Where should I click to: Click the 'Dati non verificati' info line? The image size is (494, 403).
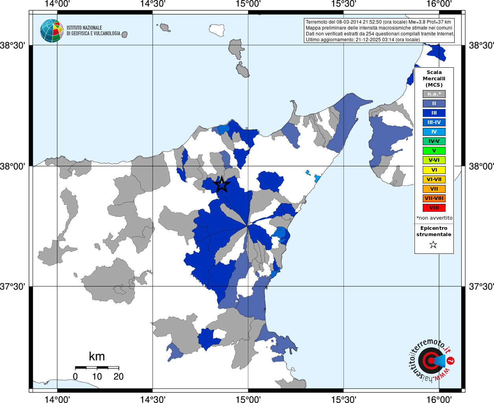pos(380,34)
